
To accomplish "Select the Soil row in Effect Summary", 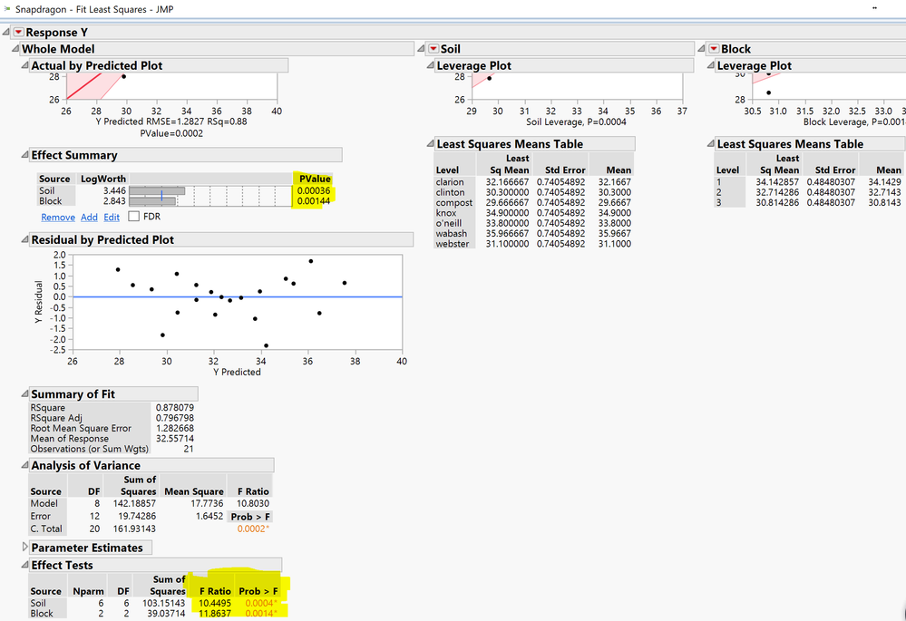I will pyautogui.click(x=47, y=191).
